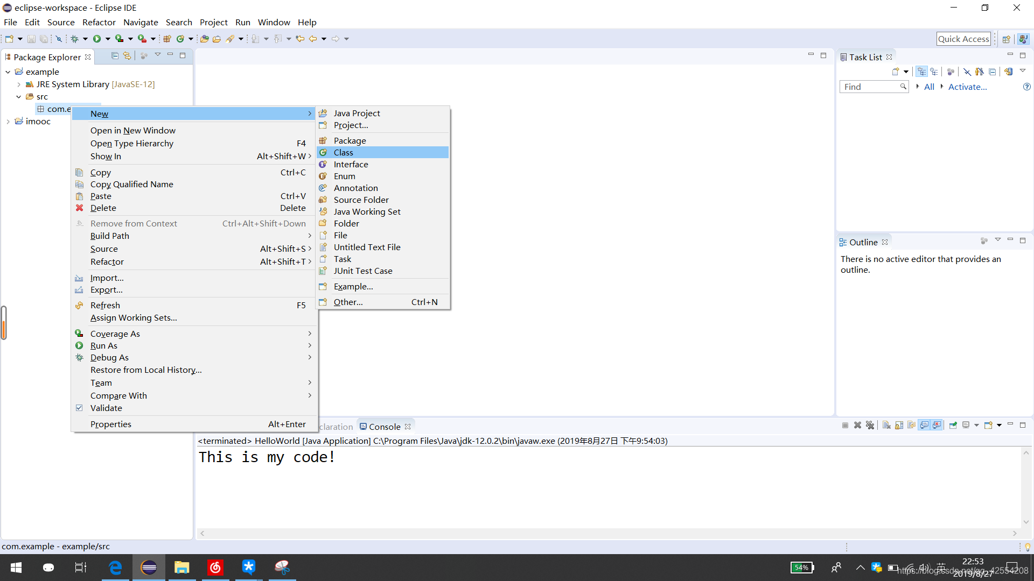1034x581 pixels.
Task: Switch to the Console tab
Action: point(384,427)
